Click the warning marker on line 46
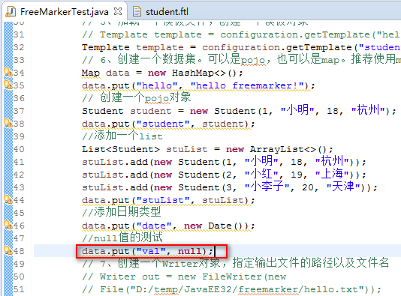This screenshot has height=296, width=401. coord(8,226)
